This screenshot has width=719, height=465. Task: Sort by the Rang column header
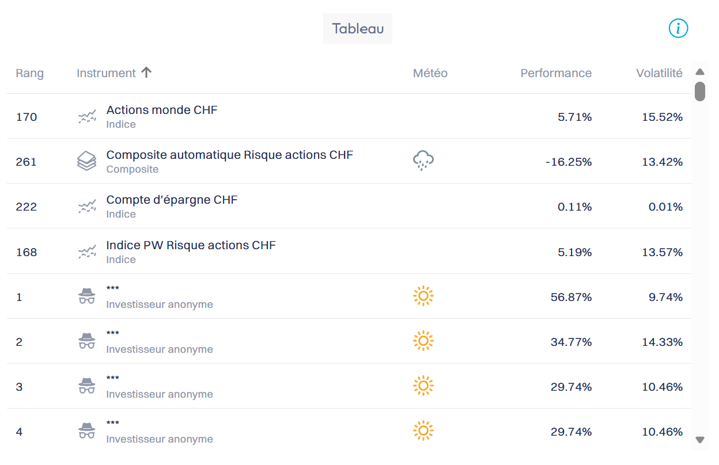29,73
